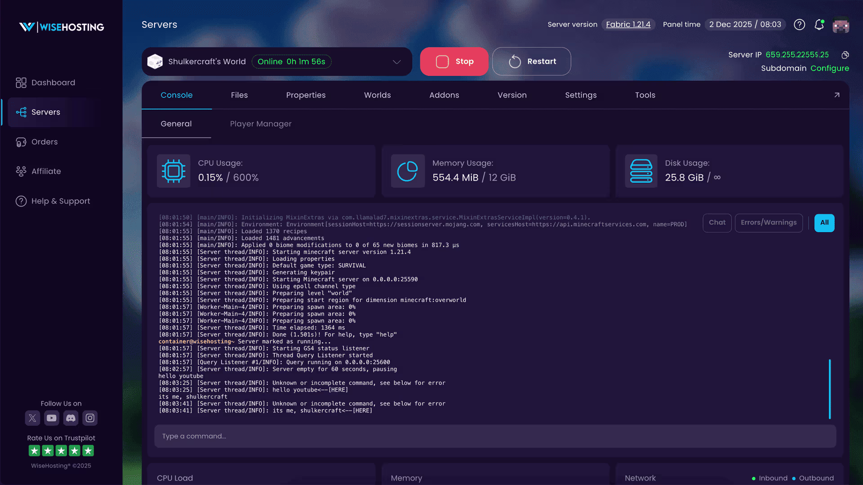Click the memory usage pie icon
The width and height of the screenshot is (863, 485).
click(x=408, y=171)
